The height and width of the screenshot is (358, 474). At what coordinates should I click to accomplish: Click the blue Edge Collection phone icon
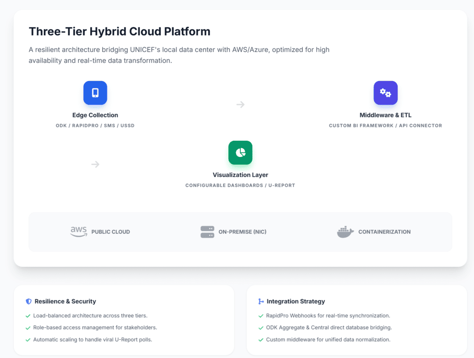(95, 93)
